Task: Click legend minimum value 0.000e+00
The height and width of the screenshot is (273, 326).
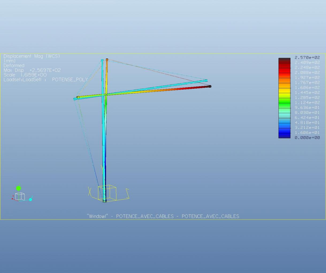Action: [307, 138]
